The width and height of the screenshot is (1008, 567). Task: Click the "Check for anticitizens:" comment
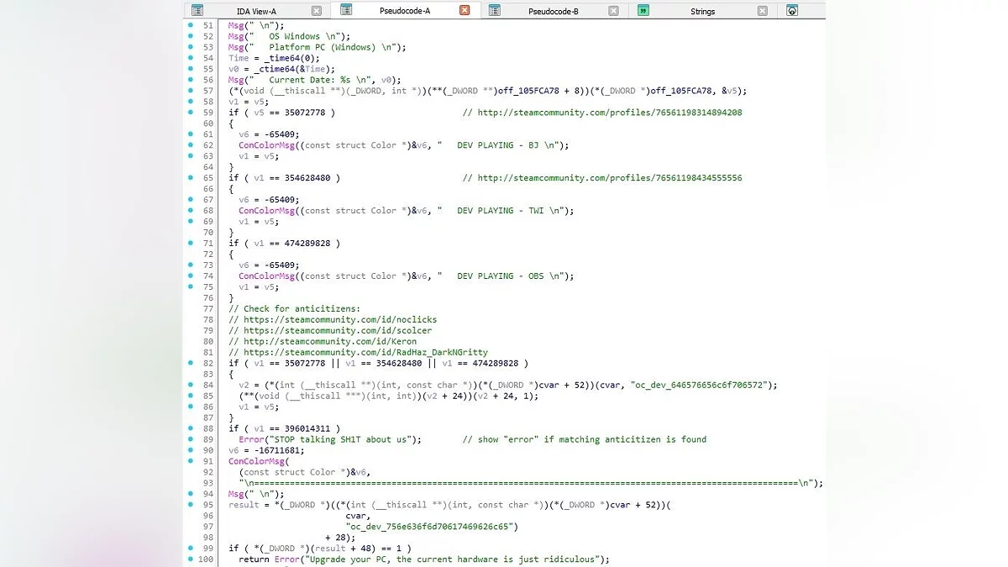[x=294, y=309]
